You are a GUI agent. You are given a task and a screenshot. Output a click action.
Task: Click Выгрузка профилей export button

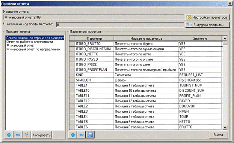tap(208, 25)
